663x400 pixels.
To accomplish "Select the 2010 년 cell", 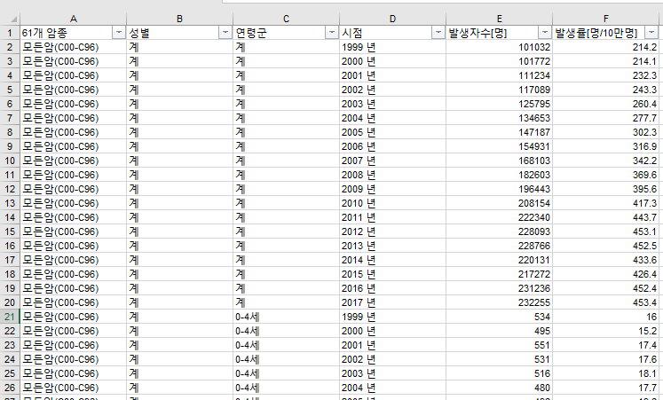I will tap(393, 203).
